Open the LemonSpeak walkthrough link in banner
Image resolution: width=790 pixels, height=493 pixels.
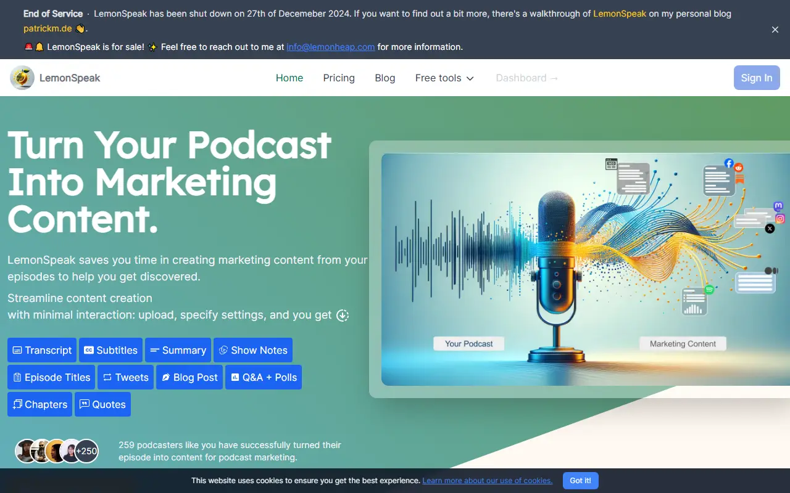coord(620,14)
